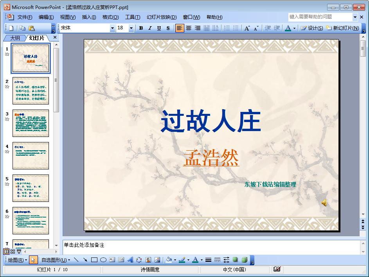
Task: Insert a diagram or organization chart
Action: [x=139, y=260]
